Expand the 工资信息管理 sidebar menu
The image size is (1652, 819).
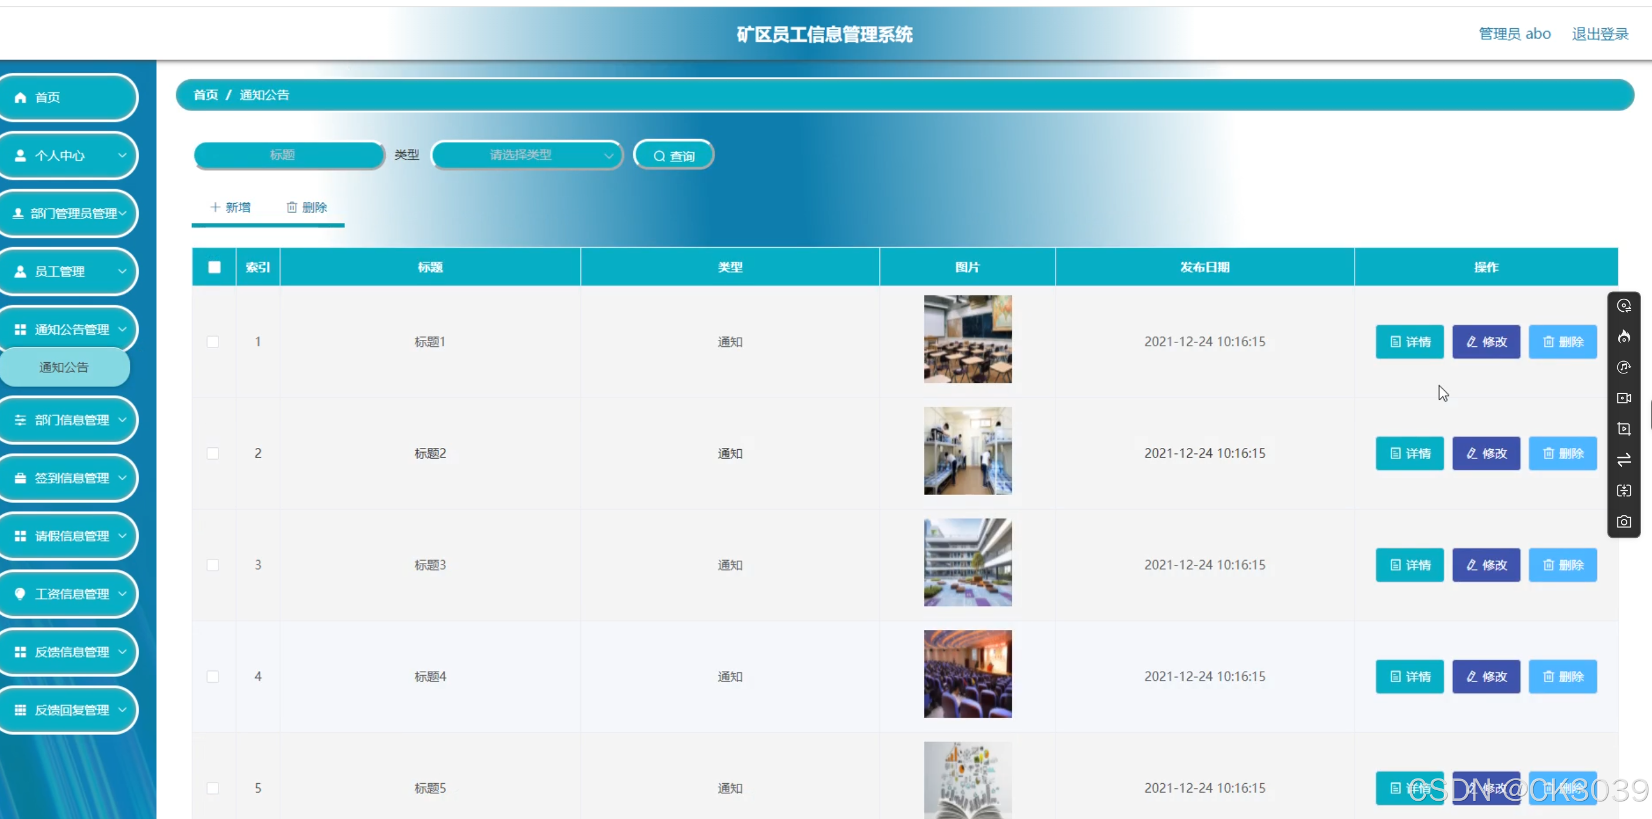pos(69,594)
